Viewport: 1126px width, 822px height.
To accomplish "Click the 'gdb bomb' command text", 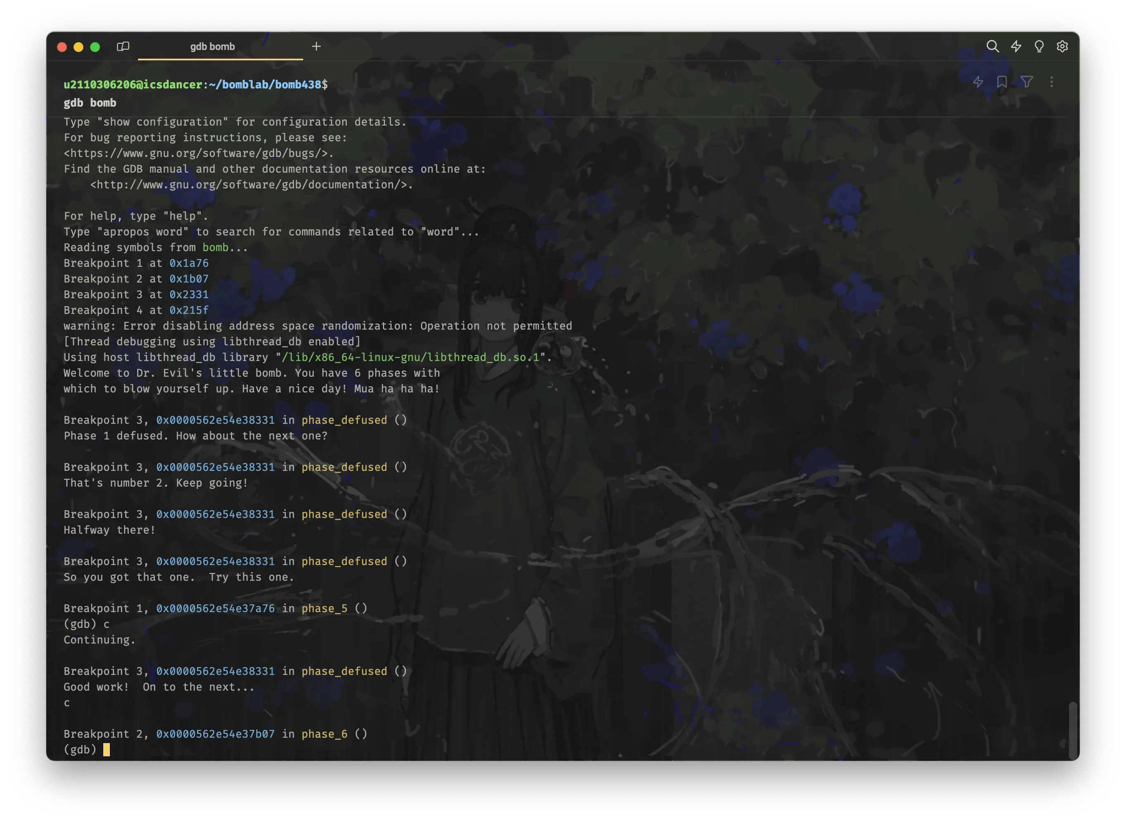I will (x=90, y=103).
